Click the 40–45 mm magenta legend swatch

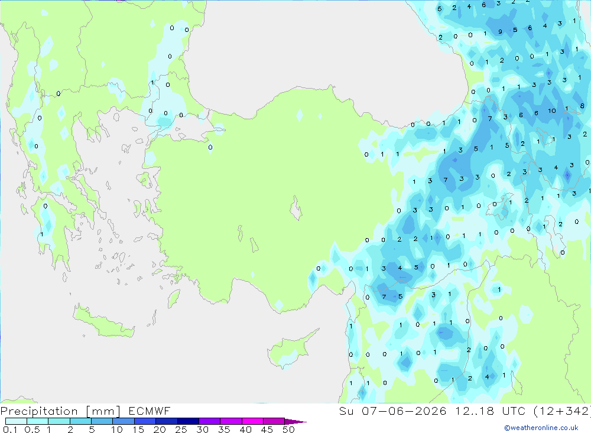(252, 421)
